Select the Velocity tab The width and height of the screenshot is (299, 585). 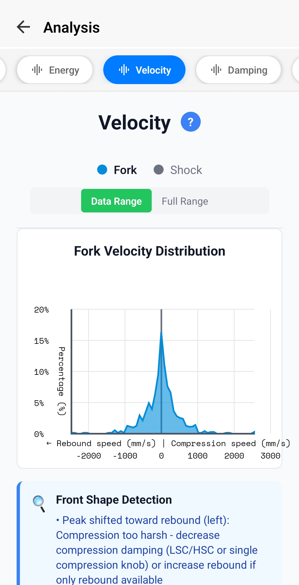[144, 70]
